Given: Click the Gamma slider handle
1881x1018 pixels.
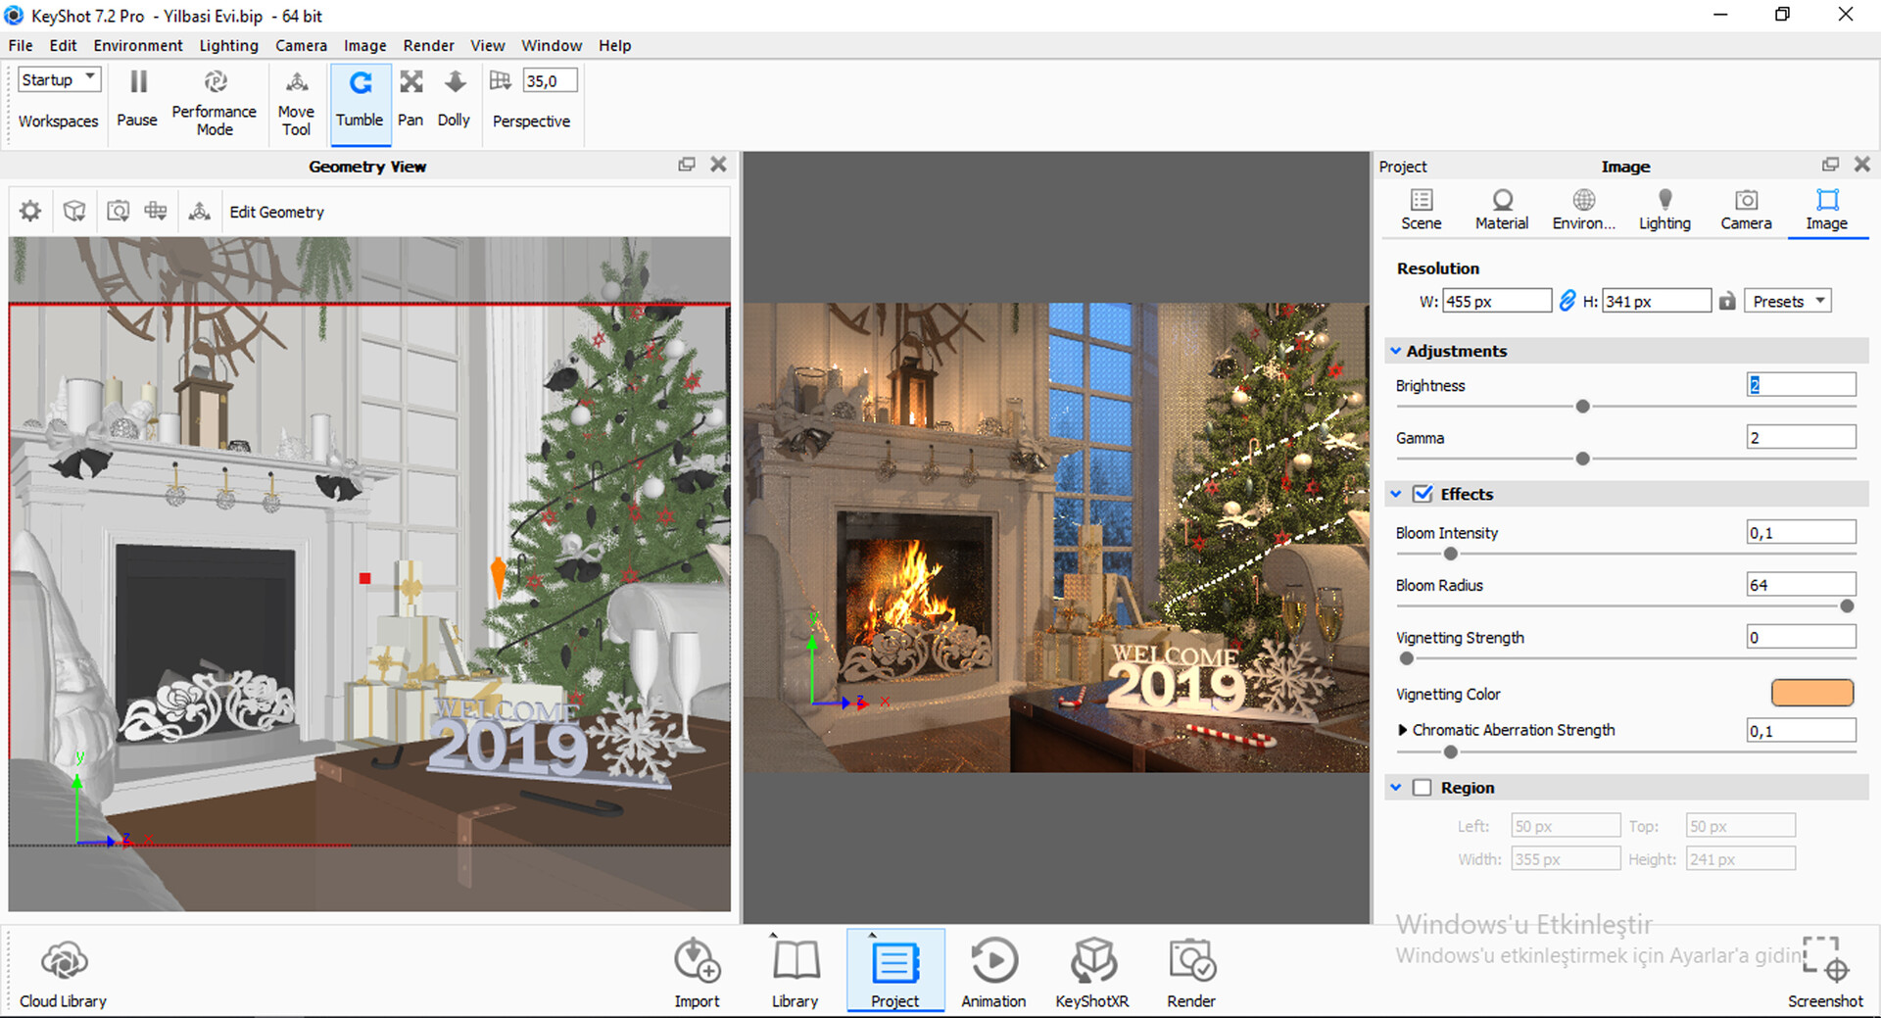Looking at the screenshot, I should click(x=1582, y=459).
